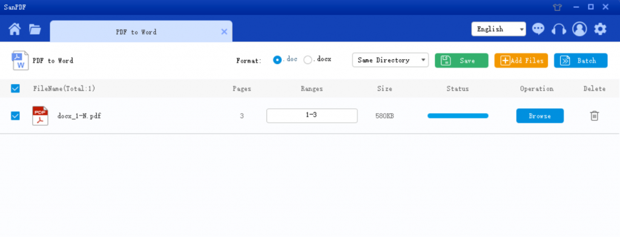Open the folder icon in top bar
Screen dimensions: 620x237
tap(35, 29)
